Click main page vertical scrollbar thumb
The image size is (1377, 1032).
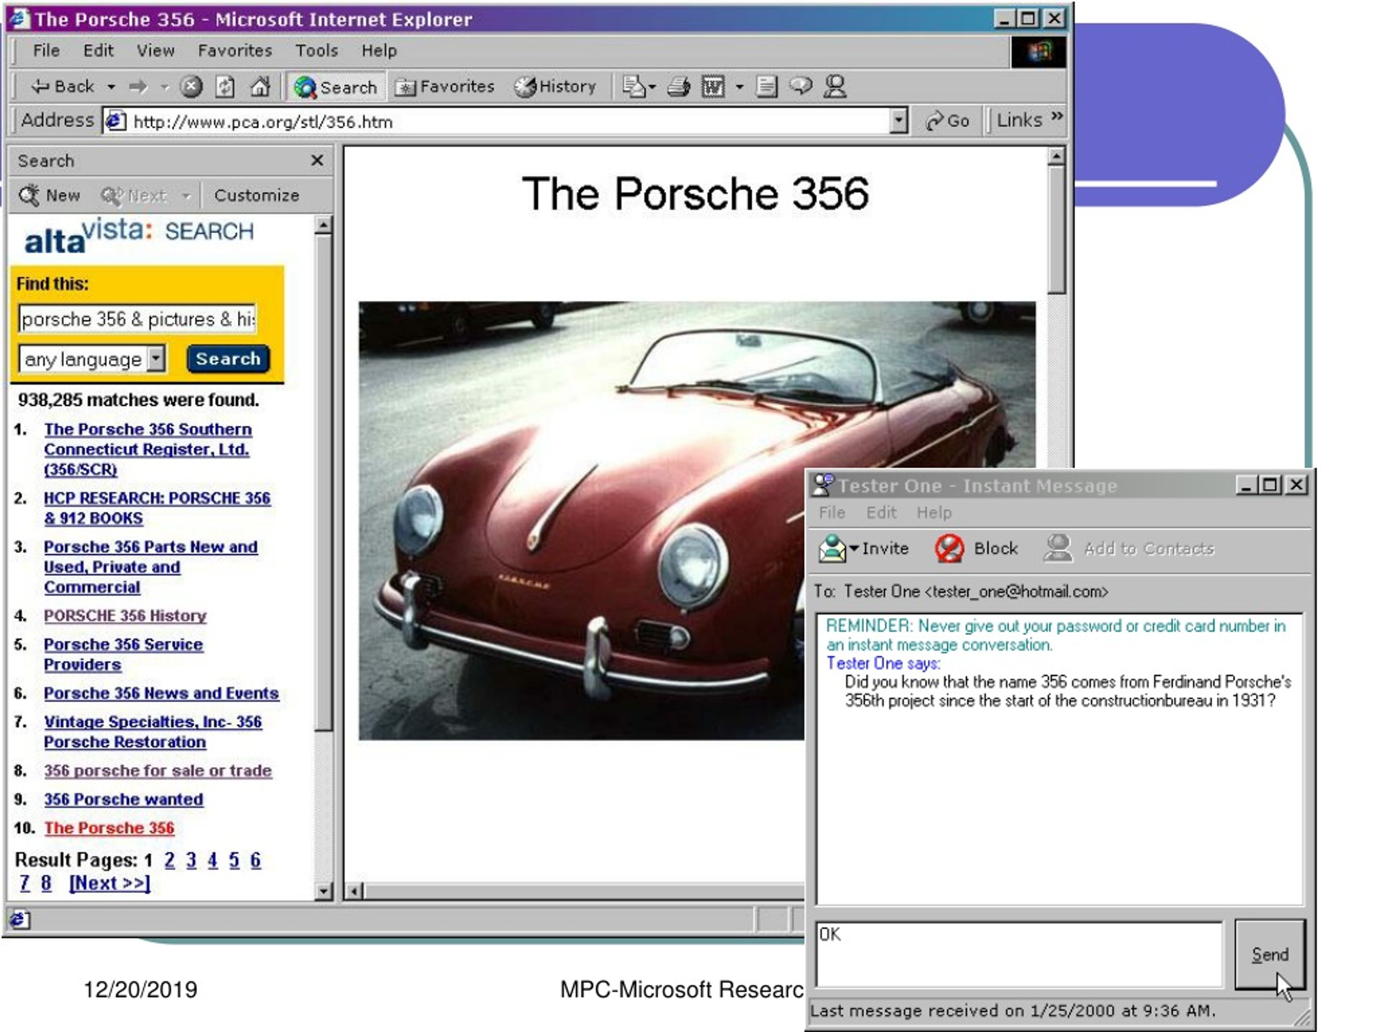1056,230
